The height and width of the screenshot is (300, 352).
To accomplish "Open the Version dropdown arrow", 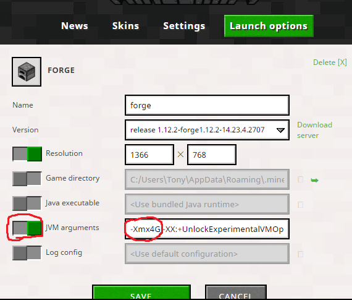I will pyautogui.click(x=280, y=131).
